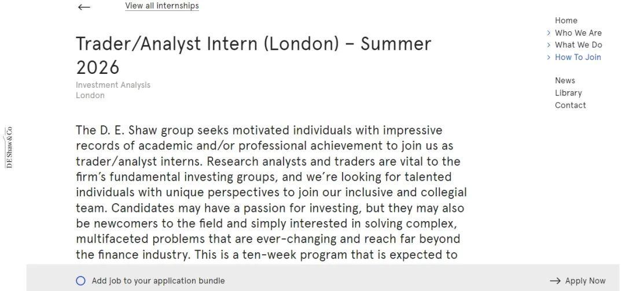Image resolution: width=625 pixels, height=291 pixels.
Task: Open the Contact page
Action: (571, 105)
